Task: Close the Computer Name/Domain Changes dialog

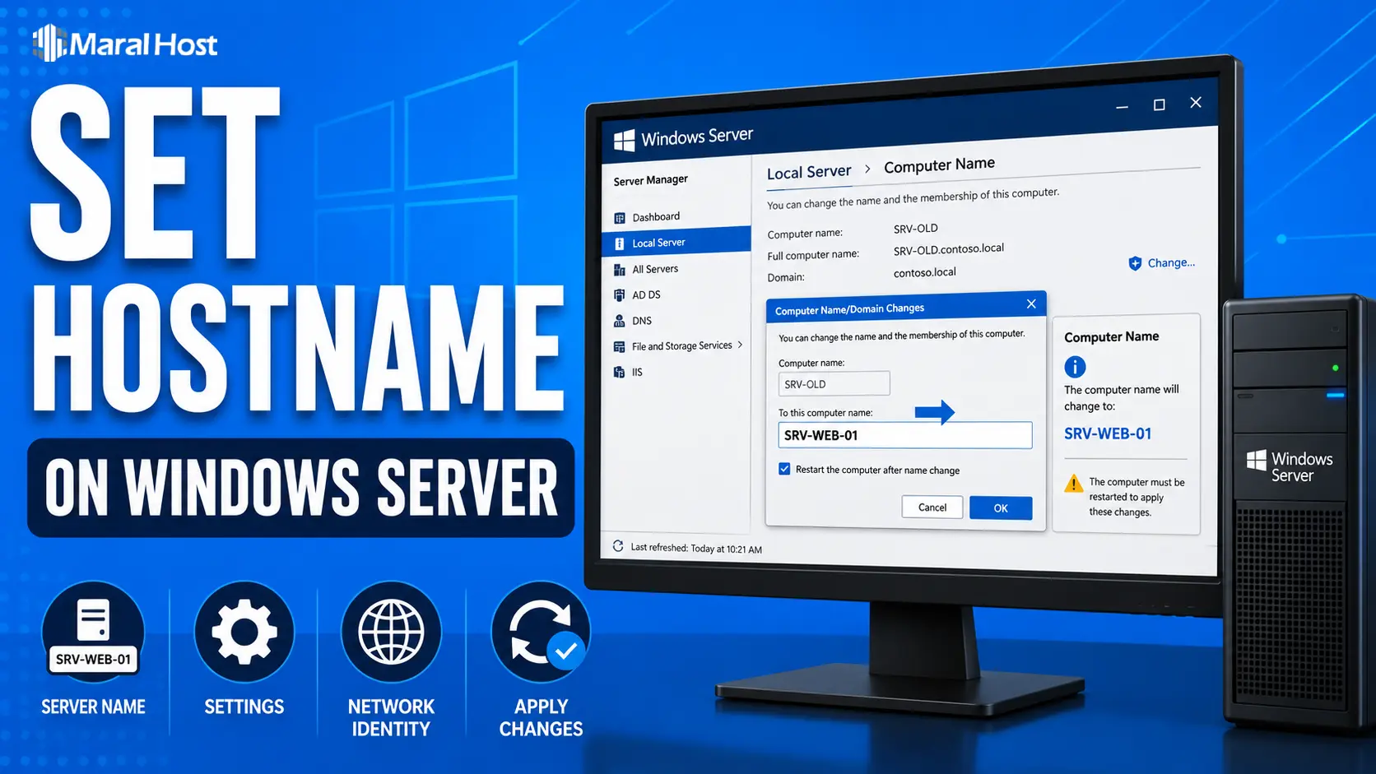Action: [x=1031, y=304]
